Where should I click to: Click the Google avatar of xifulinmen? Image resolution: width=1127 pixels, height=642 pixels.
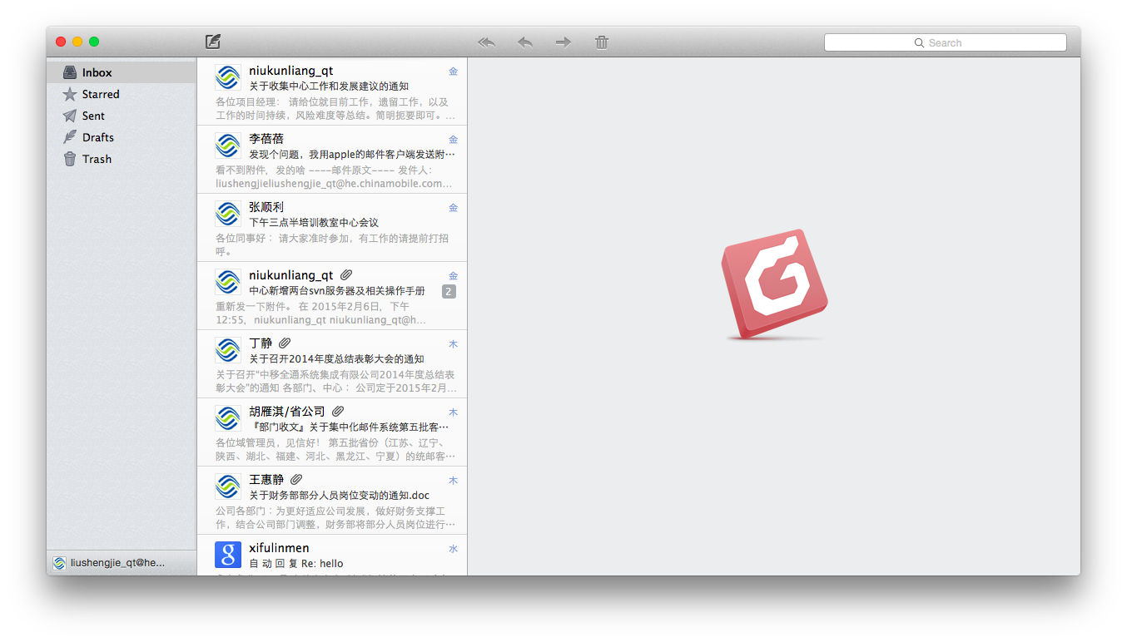click(228, 555)
